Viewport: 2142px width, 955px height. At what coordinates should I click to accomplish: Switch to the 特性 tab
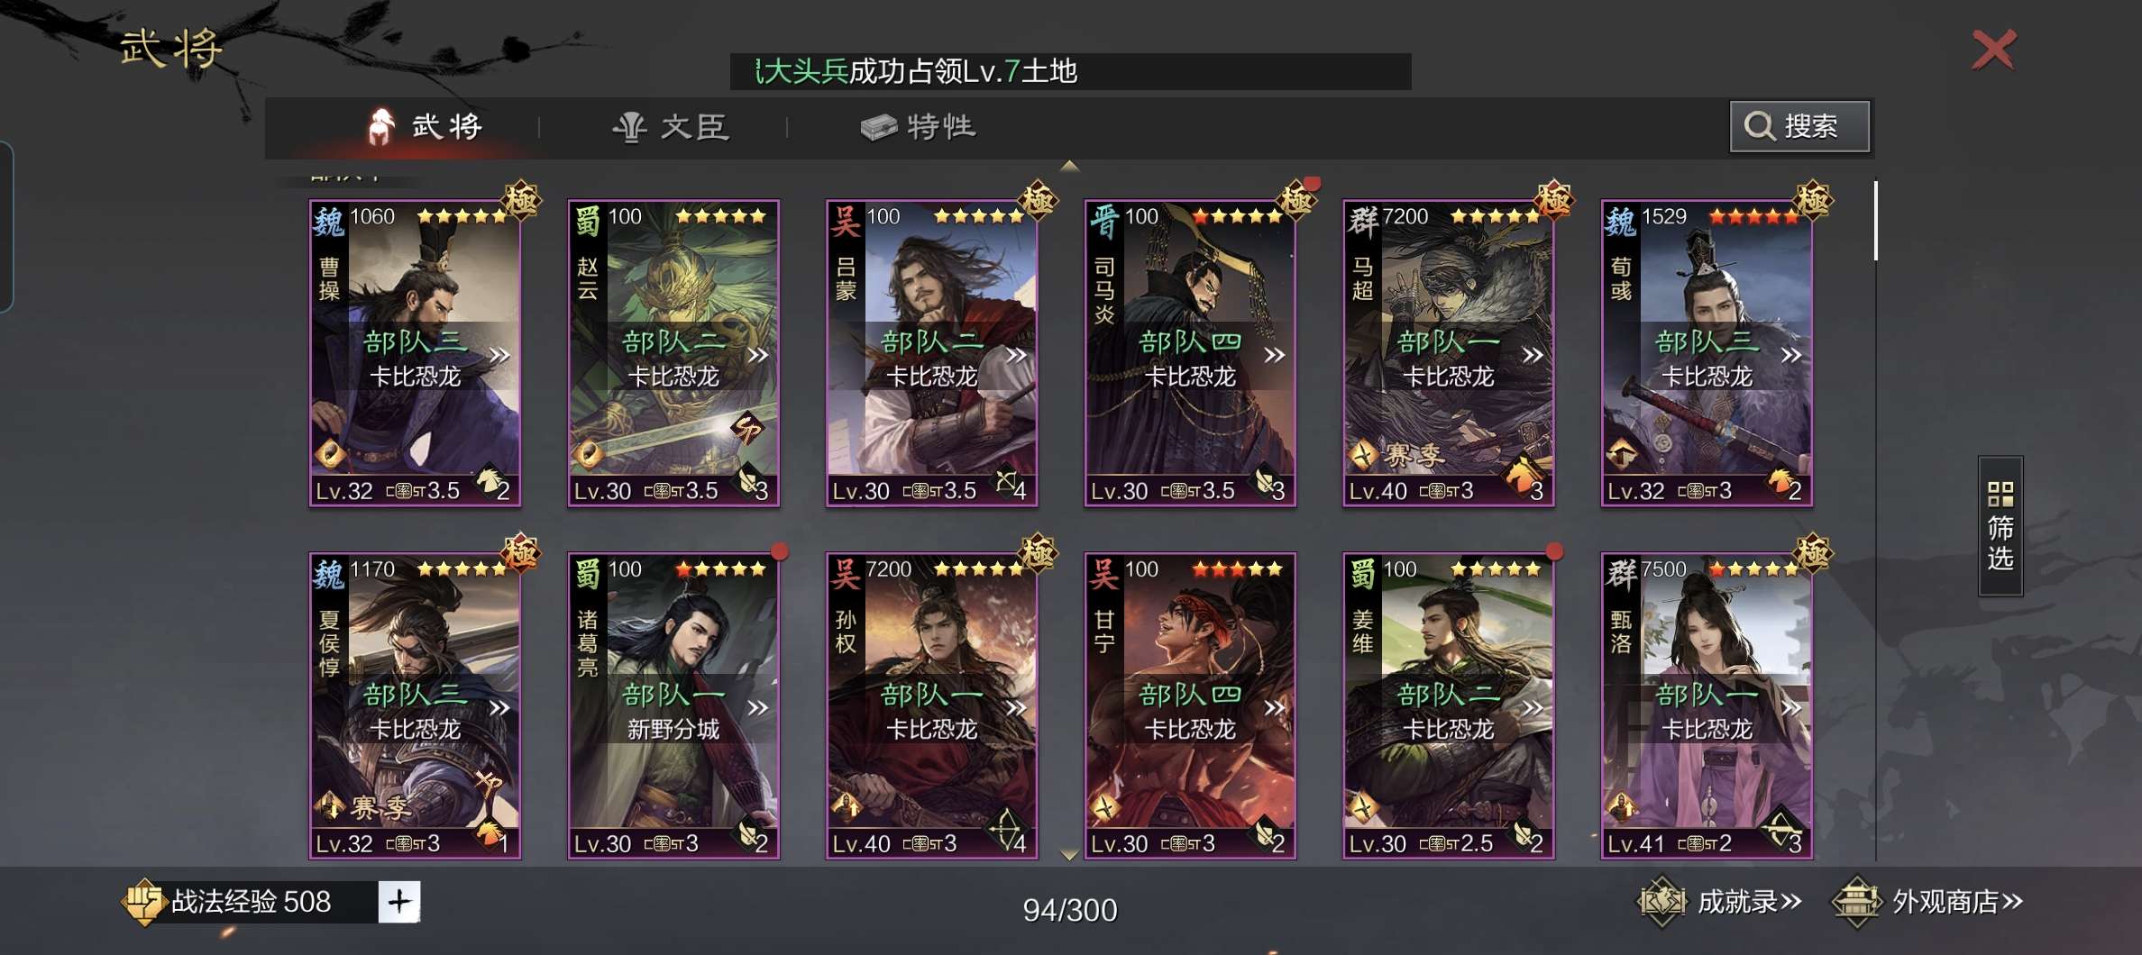(918, 127)
